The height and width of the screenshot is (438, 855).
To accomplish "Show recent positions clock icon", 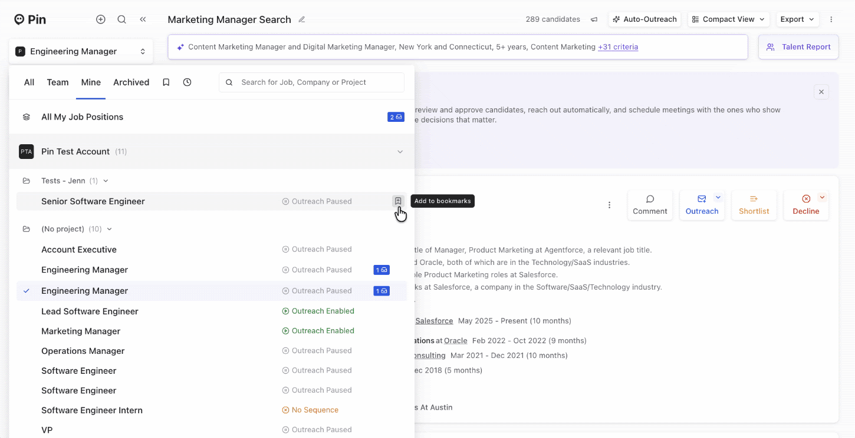I will [187, 82].
